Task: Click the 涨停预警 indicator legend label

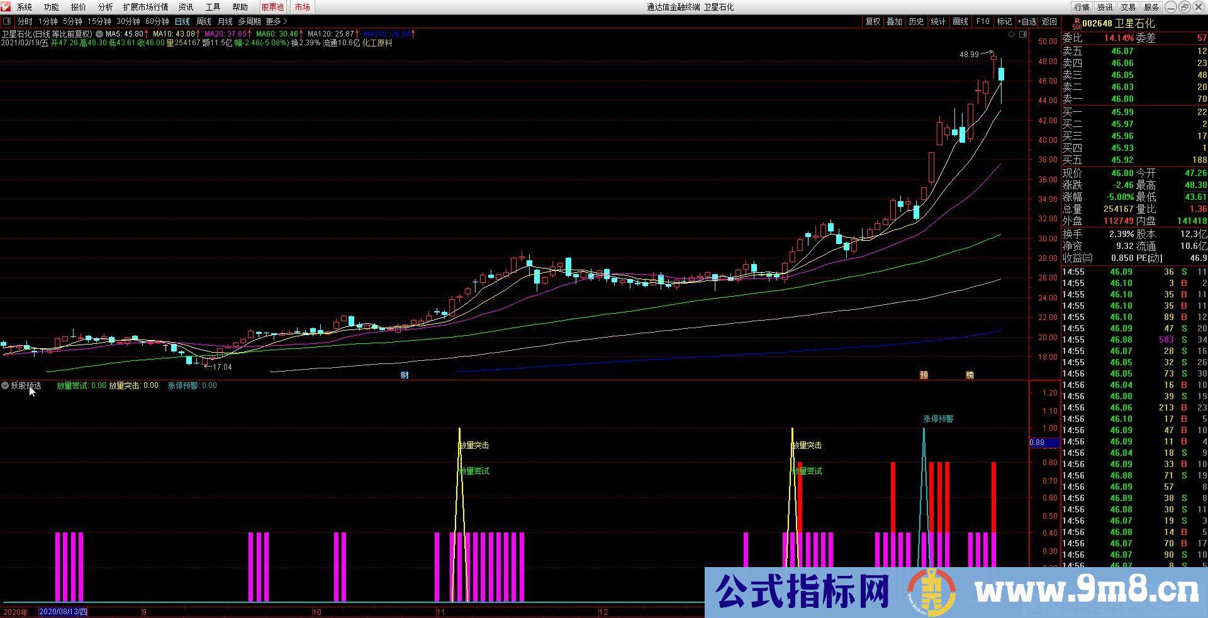Action: coord(192,385)
